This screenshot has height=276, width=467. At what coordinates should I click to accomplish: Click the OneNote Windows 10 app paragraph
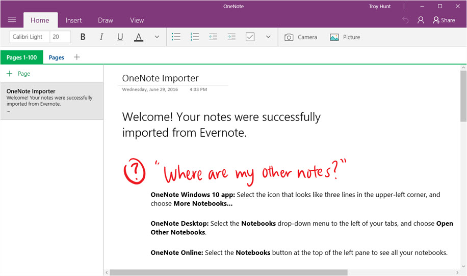click(295, 199)
